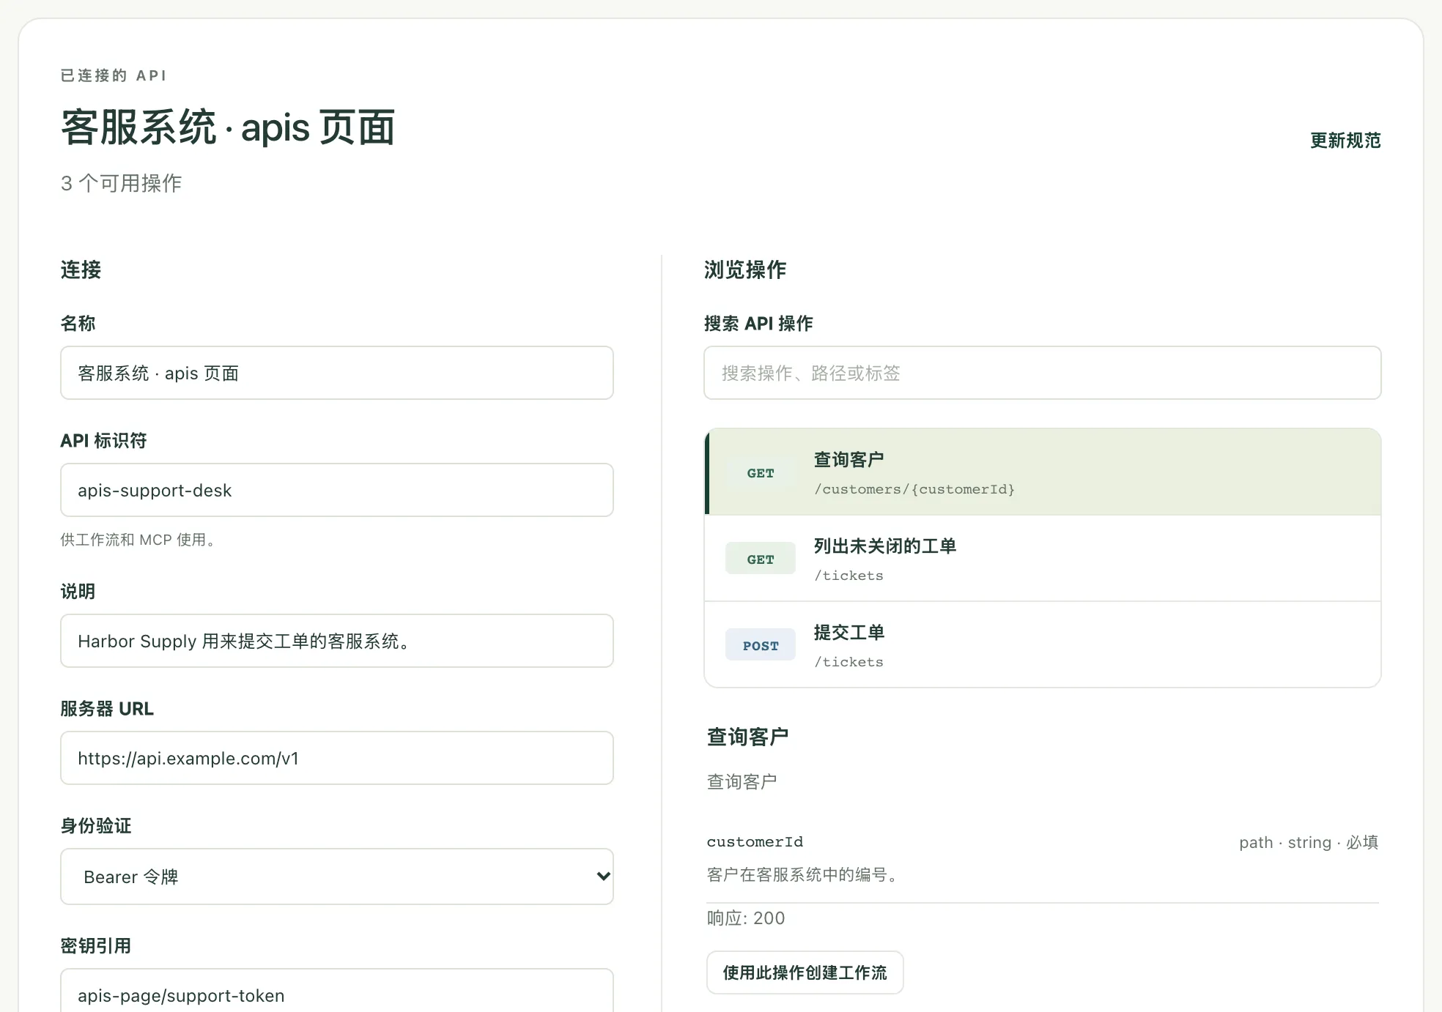This screenshot has height=1012, width=1442.
Task: Select the 查询客户 operation row
Action: pos(1043,472)
